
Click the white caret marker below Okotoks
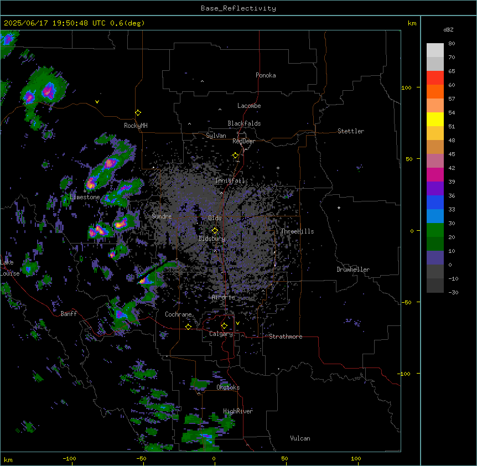pyautogui.click(x=199, y=393)
